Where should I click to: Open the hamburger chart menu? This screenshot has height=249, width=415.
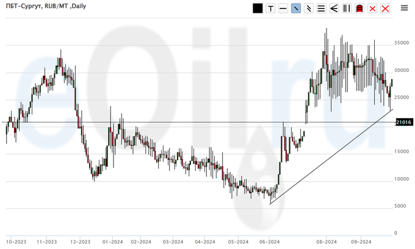(x=404, y=8)
